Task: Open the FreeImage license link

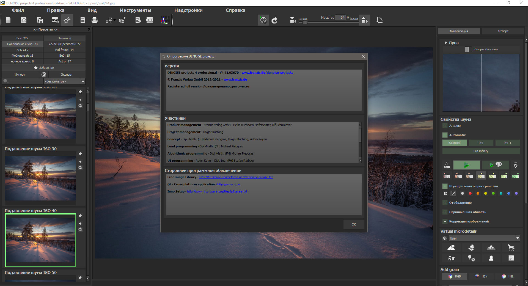Action: [x=236, y=177]
